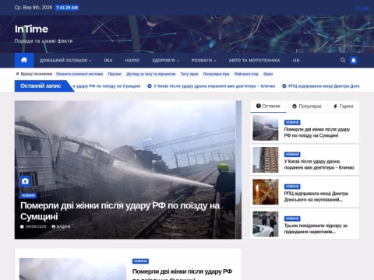Click the lightning bolt icon in the Гарячі tab
The height and width of the screenshot is (280, 374).
tap(335, 107)
